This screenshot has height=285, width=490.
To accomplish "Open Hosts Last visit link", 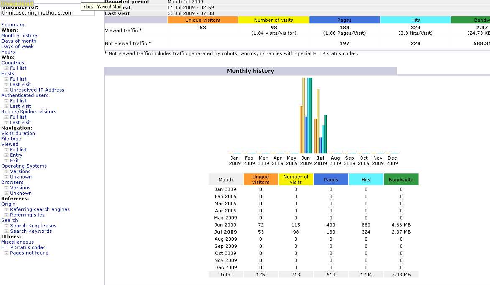I will click(20, 84).
